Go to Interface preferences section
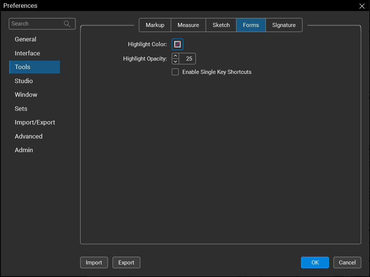 [x=27, y=53]
